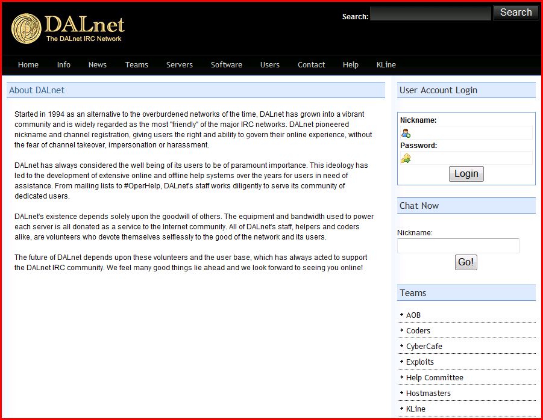The width and height of the screenshot is (543, 420).
Task: Open the AOB team link
Action: 413,315
